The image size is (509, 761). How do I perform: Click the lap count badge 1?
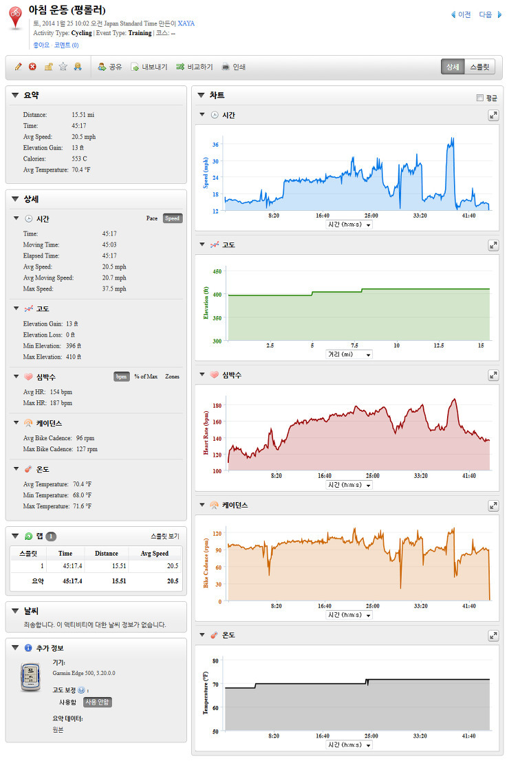[x=50, y=536]
